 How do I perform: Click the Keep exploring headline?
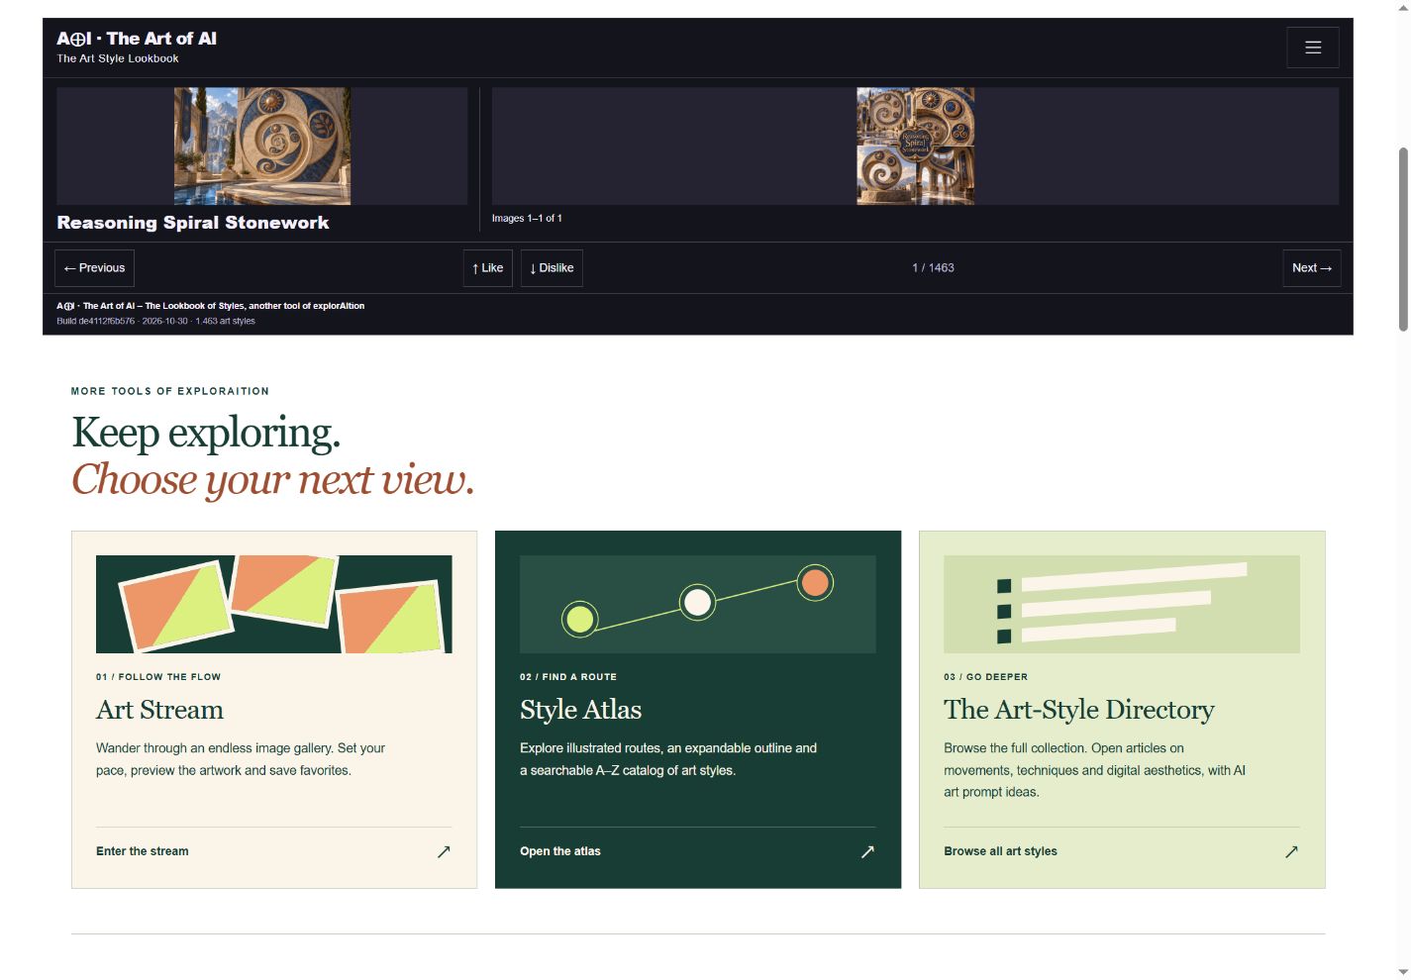206,433
